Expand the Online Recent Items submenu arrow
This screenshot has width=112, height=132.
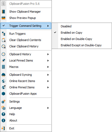point(48,81)
